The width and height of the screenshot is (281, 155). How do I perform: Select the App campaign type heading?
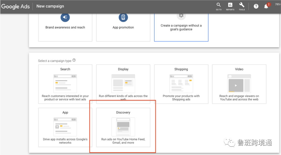click(65, 112)
